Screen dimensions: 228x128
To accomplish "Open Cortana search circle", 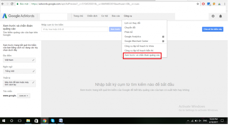I will (12, 121).
